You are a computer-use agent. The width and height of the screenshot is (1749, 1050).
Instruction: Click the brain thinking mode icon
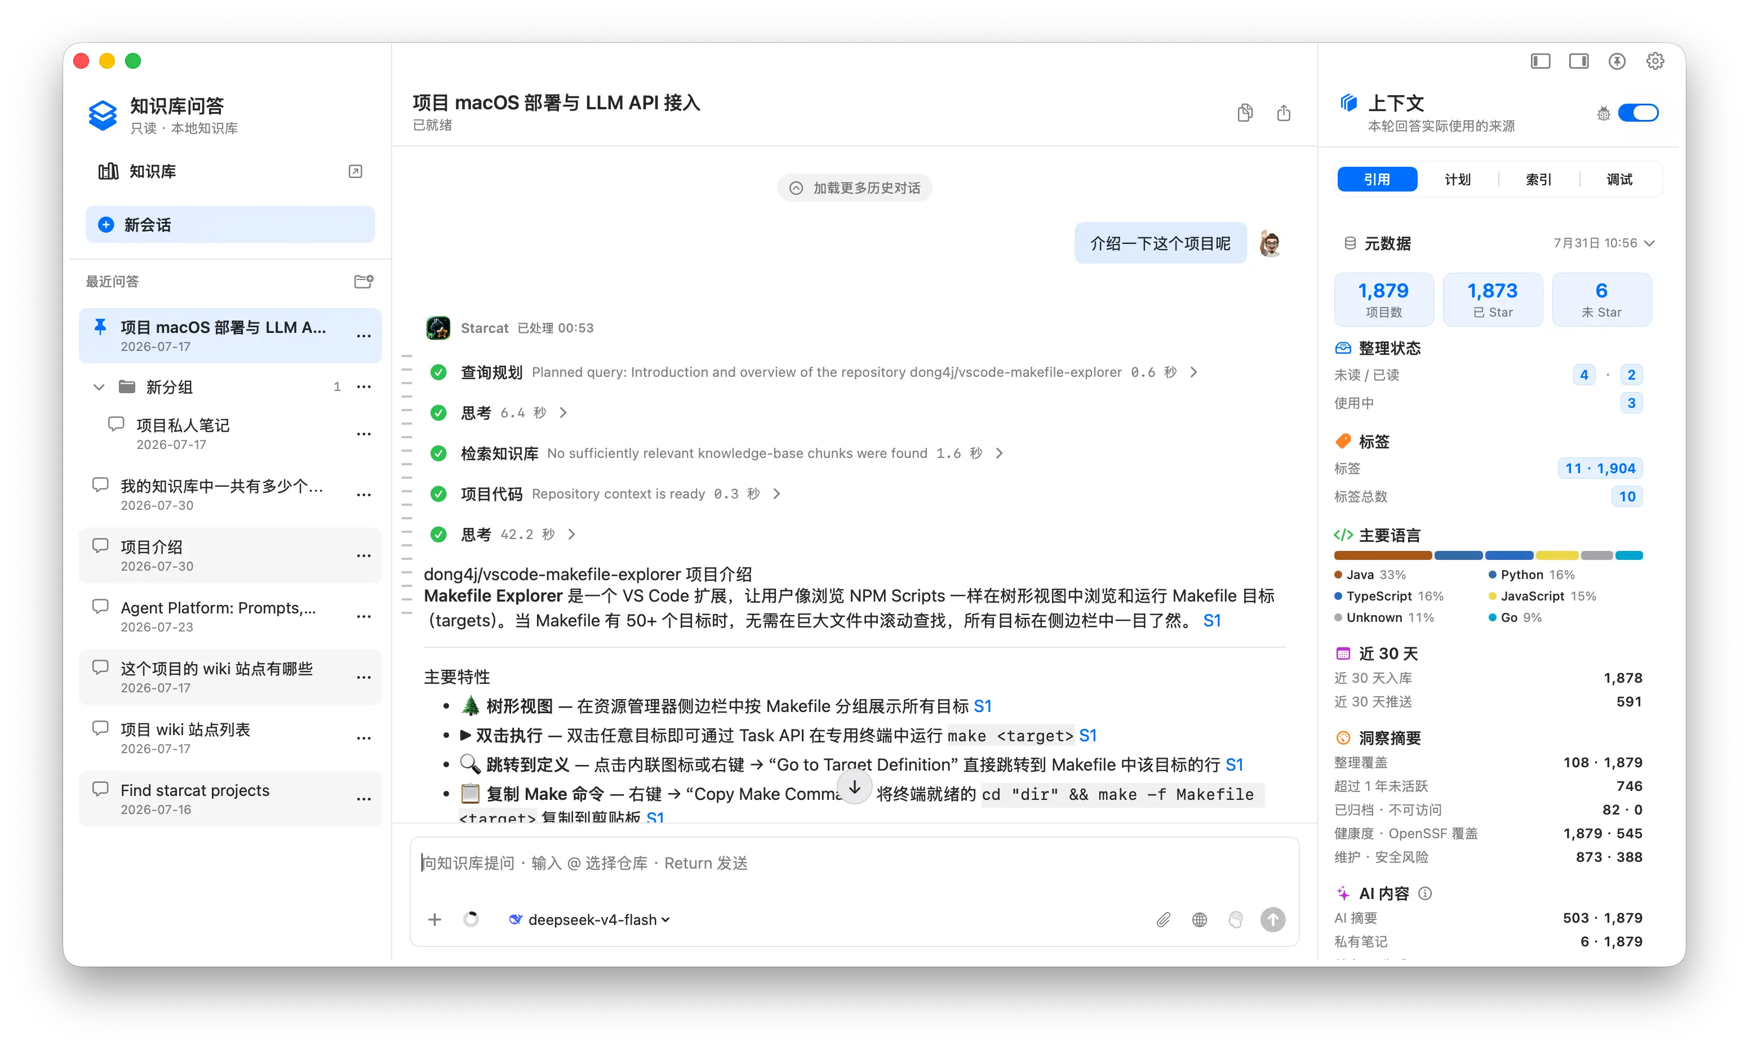click(1235, 919)
